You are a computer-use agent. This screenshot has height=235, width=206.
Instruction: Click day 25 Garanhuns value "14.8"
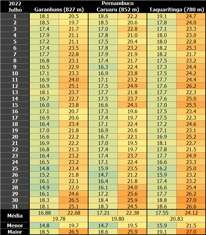click(44, 168)
